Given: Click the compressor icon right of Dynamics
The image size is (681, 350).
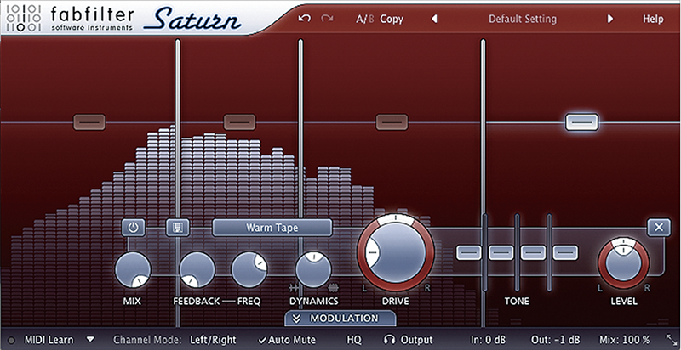Looking at the screenshot, I should coord(333,287).
